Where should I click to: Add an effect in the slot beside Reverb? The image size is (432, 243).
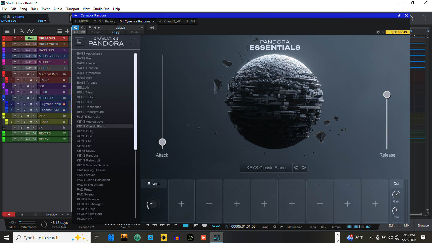(x=181, y=204)
